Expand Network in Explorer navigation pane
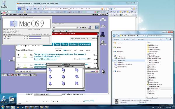The image size is (175, 109). tap(114, 71)
